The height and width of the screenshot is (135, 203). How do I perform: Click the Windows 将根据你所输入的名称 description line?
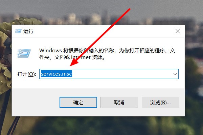[107, 51]
